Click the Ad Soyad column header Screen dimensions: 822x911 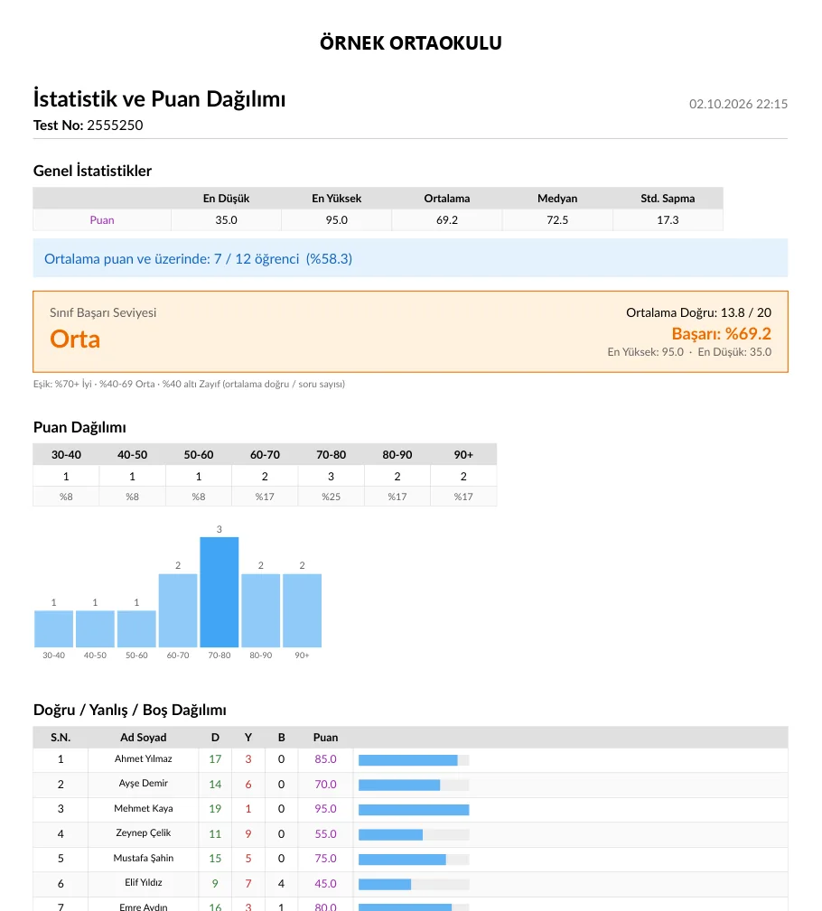click(x=144, y=738)
